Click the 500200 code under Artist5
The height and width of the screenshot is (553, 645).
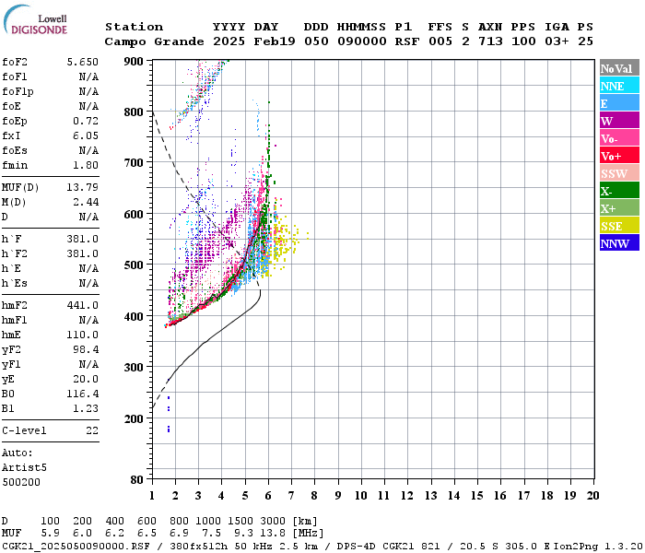(21, 482)
